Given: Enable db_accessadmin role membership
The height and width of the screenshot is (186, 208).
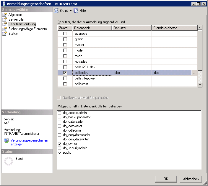Looking at the screenshot, I should pyautogui.click(x=60, y=113).
